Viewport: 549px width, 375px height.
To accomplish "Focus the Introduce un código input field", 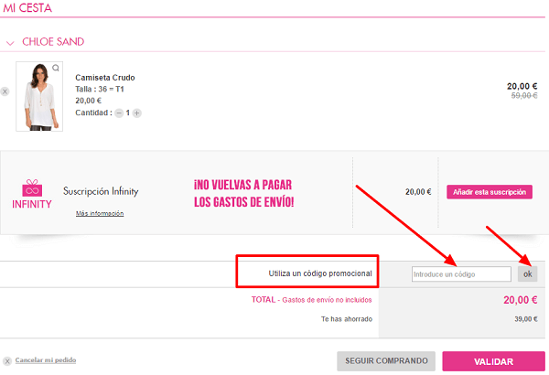I will coord(460,273).
